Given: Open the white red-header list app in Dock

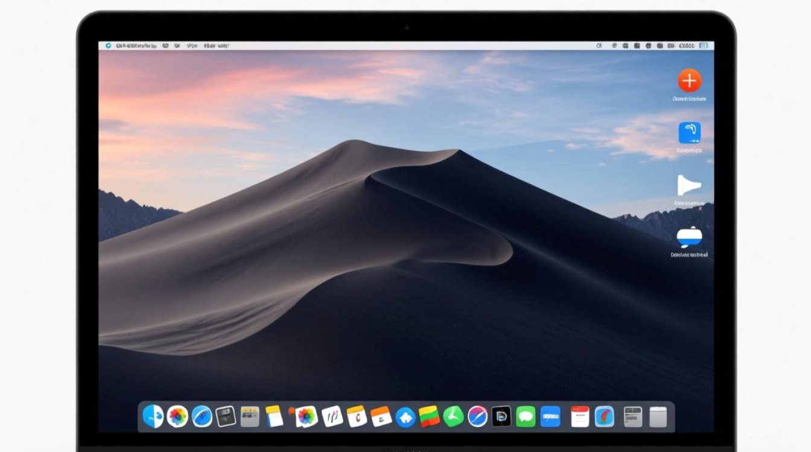Looking at the screenshot, I should point(579,416).
